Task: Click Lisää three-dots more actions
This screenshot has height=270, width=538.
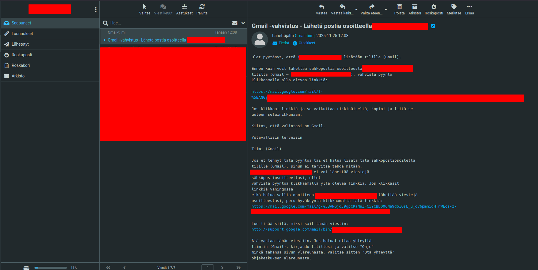Action: pos(469,7)
